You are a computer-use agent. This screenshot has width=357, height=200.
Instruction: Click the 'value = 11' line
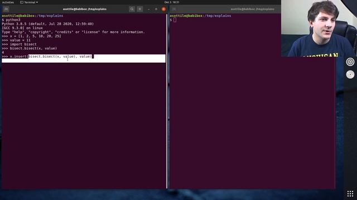pyautogui.click(x=16, y=40)
